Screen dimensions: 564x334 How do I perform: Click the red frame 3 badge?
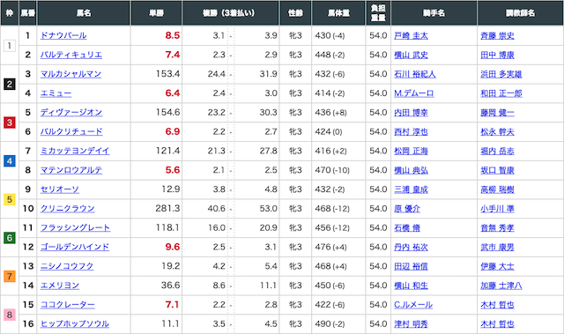tap(10, 122)
